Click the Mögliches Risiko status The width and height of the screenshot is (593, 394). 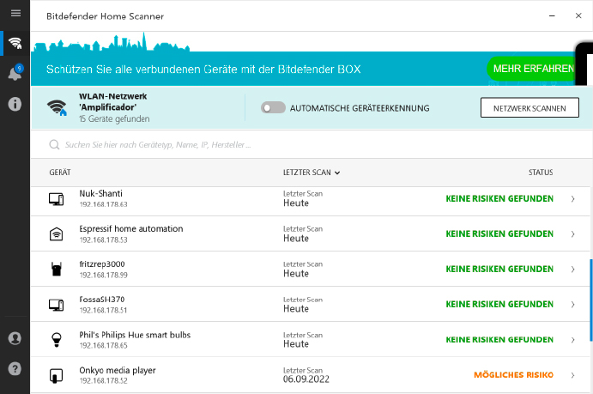(x=513, y=375)
